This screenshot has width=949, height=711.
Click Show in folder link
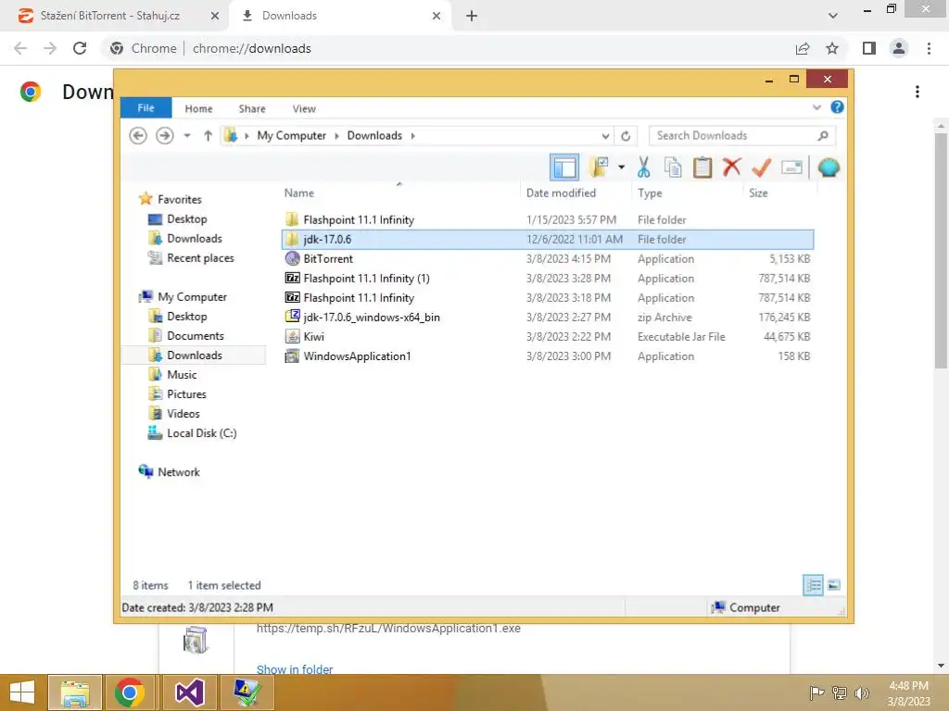coord(295,668)
